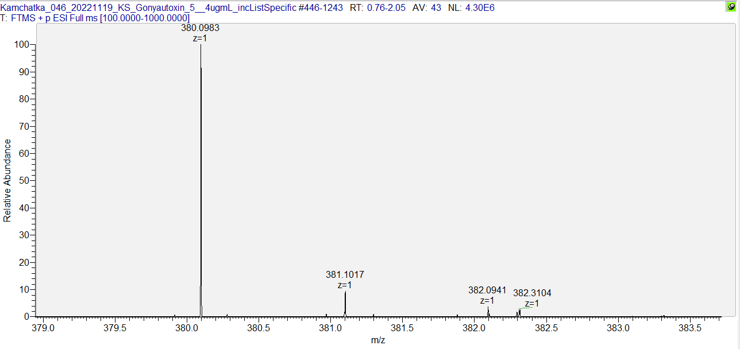
Task: Click the 100 mark on abundance axis
Action: tap(22, 45)
